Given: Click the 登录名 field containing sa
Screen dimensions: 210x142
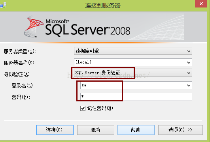Looking at the screenshot, I should [x=136, y=85].
